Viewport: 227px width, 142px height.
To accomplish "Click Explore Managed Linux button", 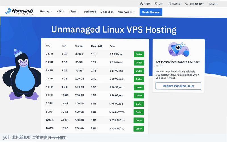I will [178, 86].
